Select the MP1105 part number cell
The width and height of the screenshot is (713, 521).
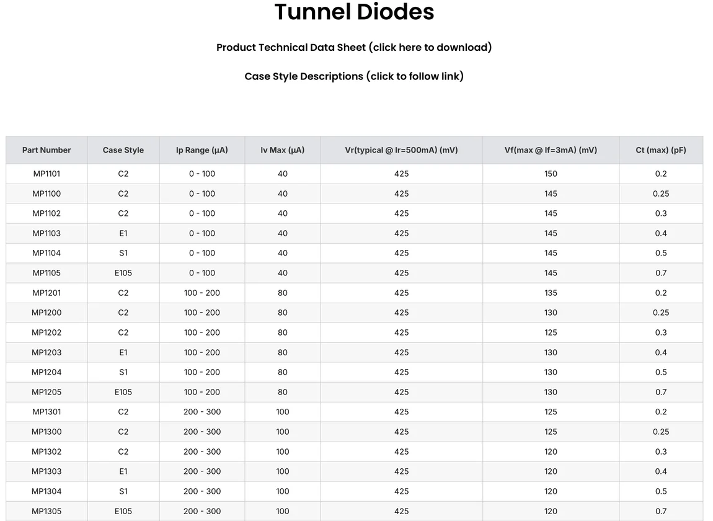pyautogui.click(x=46, y=273)
